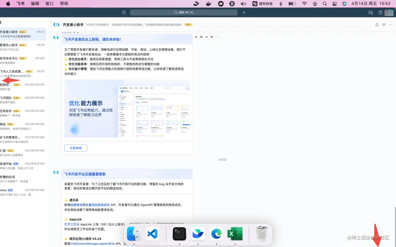Select the 开发者小助手 conversation in chat list
This screenshot has height=247, width=396.
(23, 34)
